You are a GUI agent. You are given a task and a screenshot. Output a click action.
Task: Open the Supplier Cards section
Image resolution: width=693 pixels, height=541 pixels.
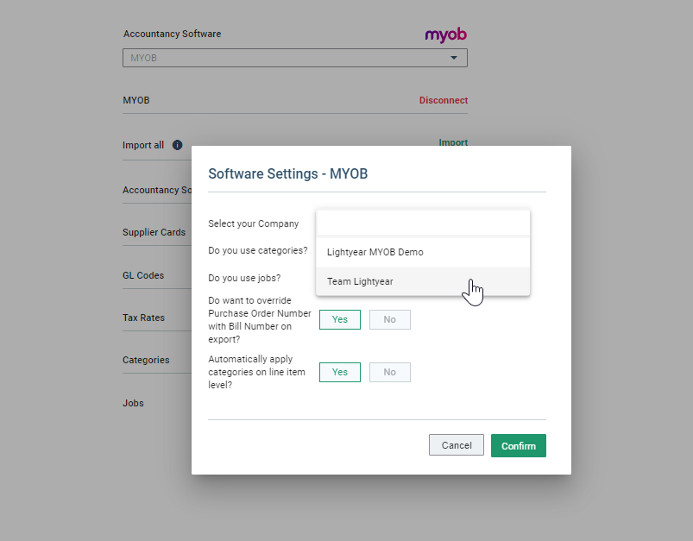click(154, 232)
